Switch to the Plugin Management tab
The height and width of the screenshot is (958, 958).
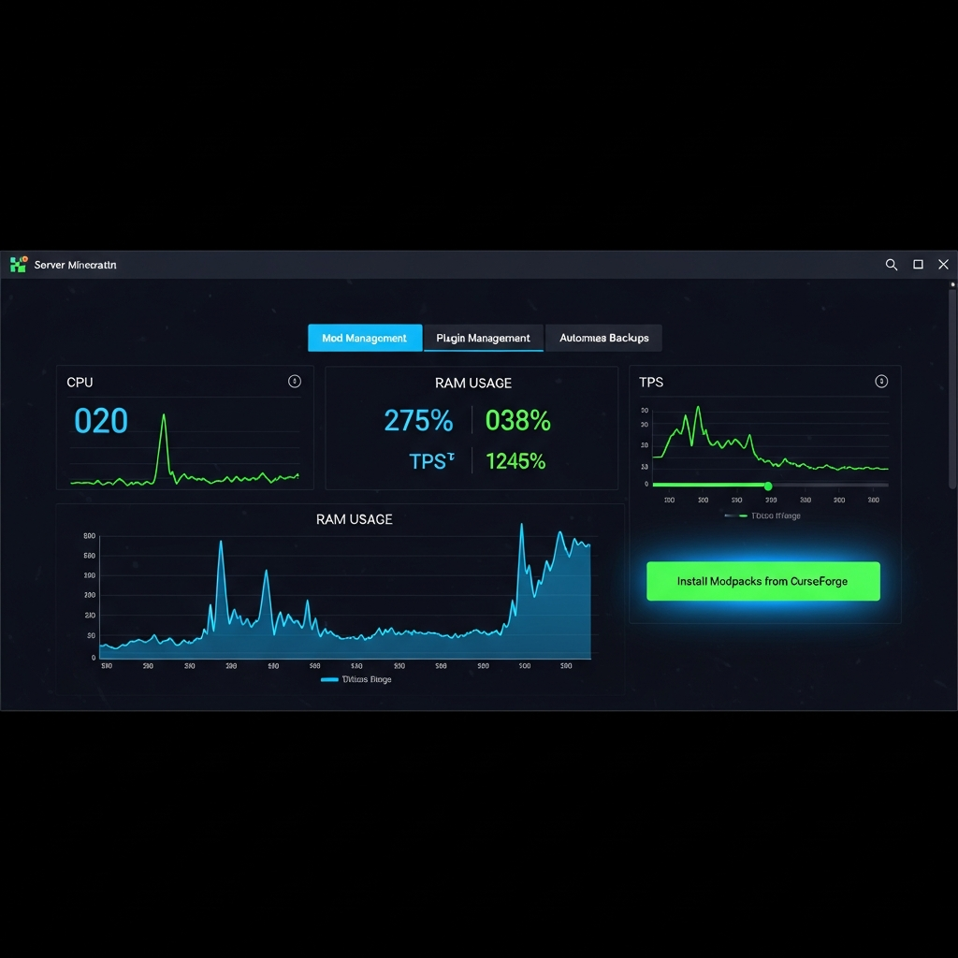(484, 338)
